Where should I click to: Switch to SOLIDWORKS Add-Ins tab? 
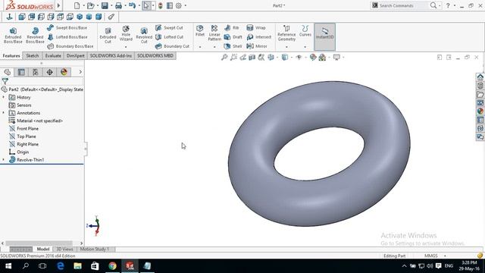(111, 55)
